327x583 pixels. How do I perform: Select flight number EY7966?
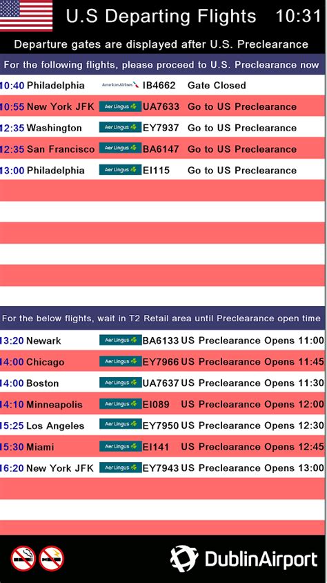click(161, 362)
